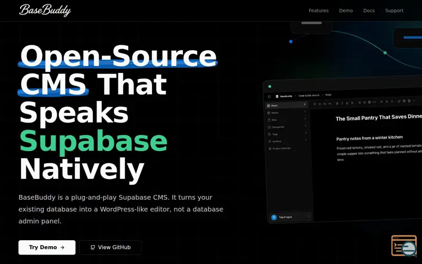The height and width of the screenshot is (264, 422).
Task: Click the 'BaseBuddy is a plug-and-play' description paragraph
Action: pyautogui.click(x=121, y=209)
